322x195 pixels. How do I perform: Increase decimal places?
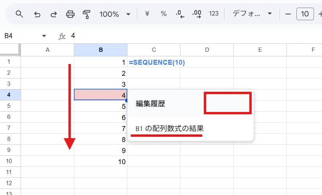[x=197, y=14]
